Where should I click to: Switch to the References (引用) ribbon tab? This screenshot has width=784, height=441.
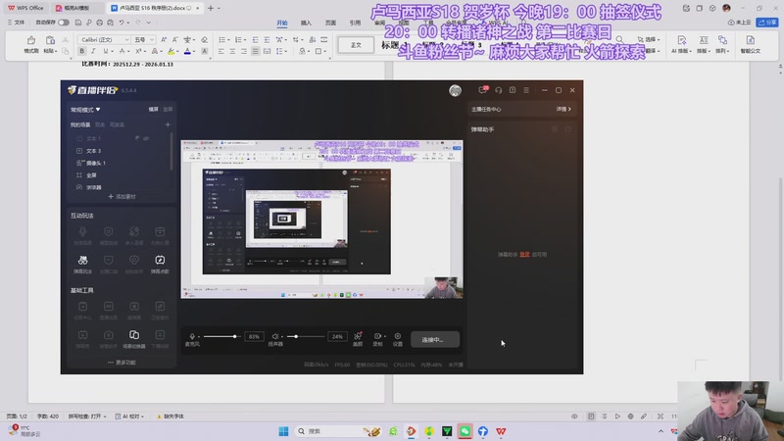click(355, 23)
